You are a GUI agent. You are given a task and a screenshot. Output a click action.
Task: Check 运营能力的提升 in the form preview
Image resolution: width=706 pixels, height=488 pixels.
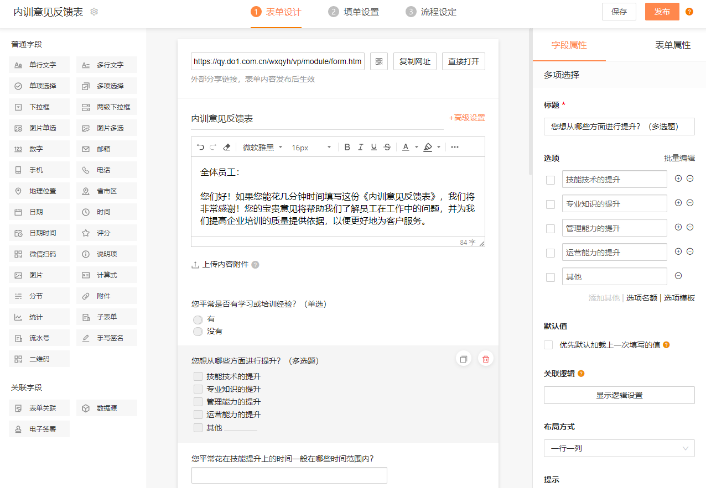tap(198, 414)
